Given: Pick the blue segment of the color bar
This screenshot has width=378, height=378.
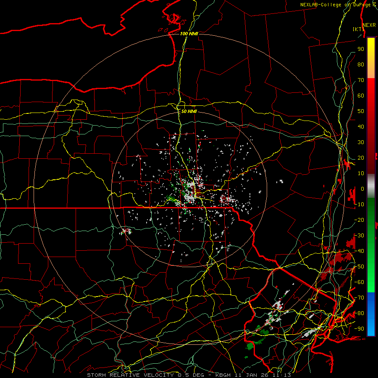Looking at the screenshot, I should [x=371, y=314].
